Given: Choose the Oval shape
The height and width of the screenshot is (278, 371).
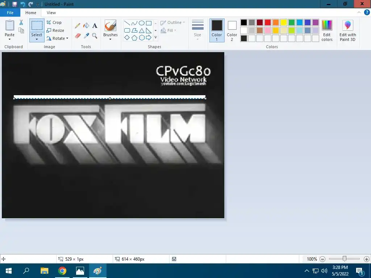Looking at the screenshot, I should (142, 23).
